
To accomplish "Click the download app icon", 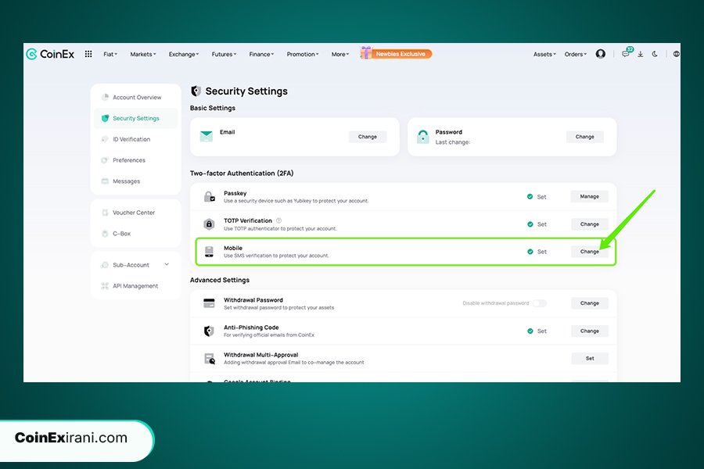I will coord(640,54).
